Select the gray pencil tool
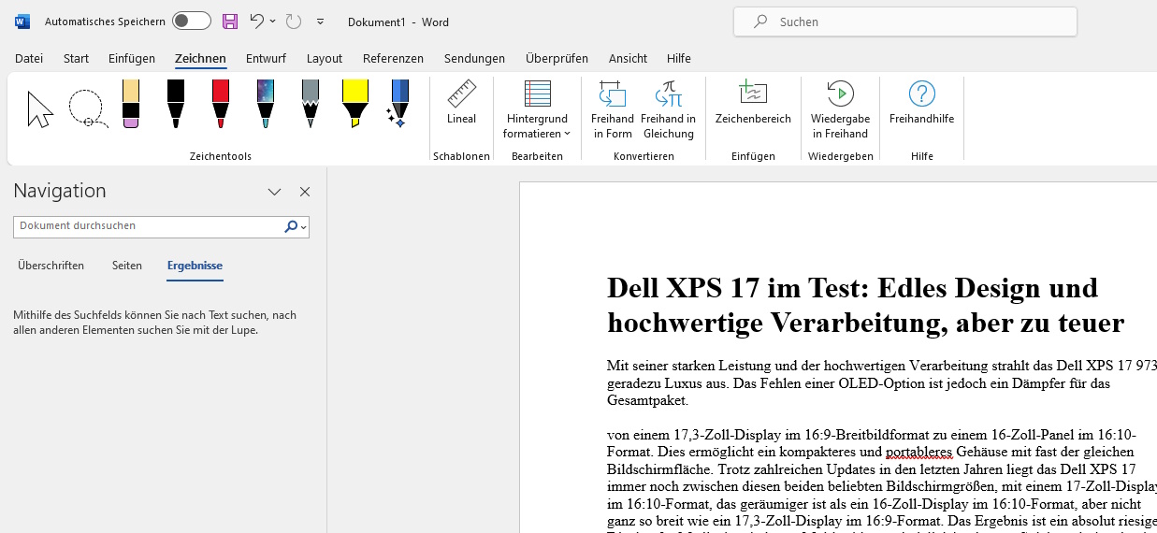 tap(311, 104)
